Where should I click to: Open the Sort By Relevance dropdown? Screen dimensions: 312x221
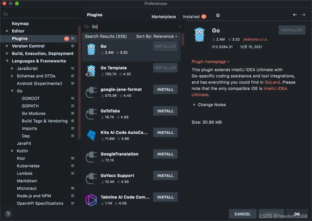(157, 36)
